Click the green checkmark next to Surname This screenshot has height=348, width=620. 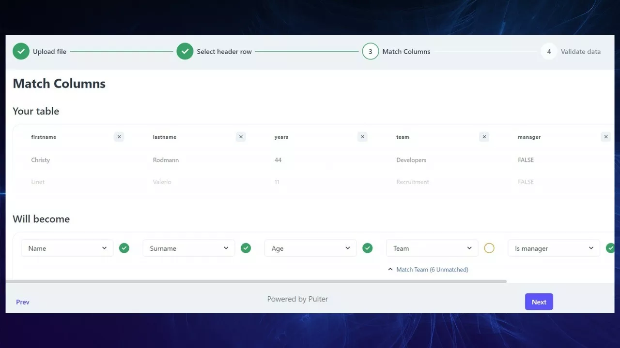tap(246, 248)
